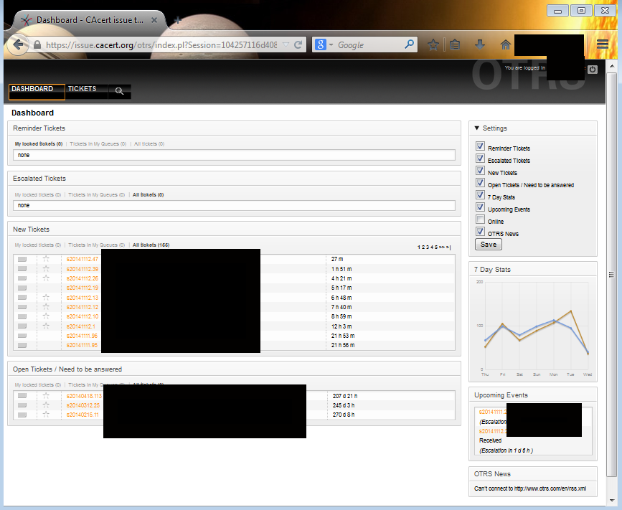Click the Save button in Settings
This screenshot has width=622, height=510.
[x=488, y=245]
